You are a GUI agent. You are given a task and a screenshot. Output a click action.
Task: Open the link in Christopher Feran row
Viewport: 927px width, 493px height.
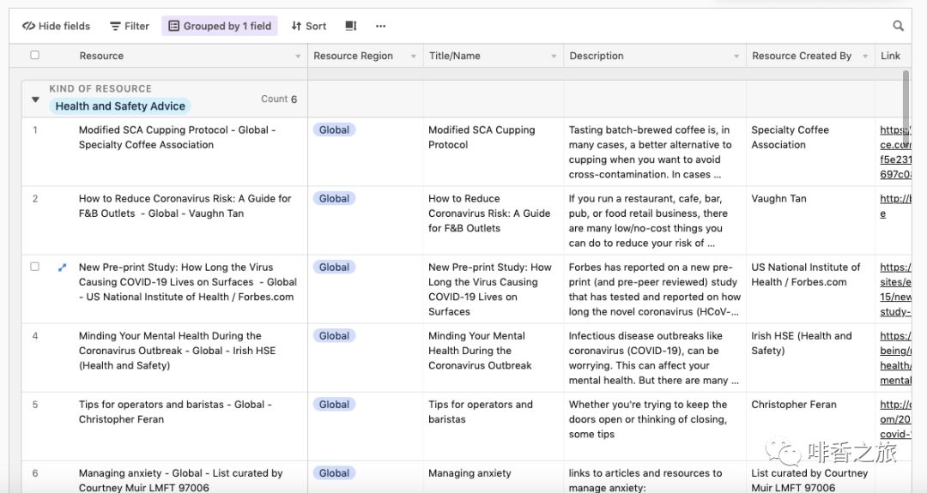pos(895,419)
